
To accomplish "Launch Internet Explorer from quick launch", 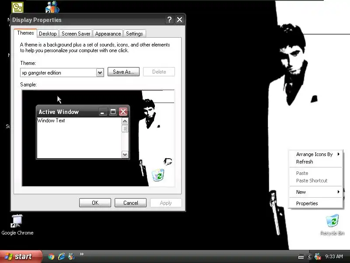I will click(61, 256).
